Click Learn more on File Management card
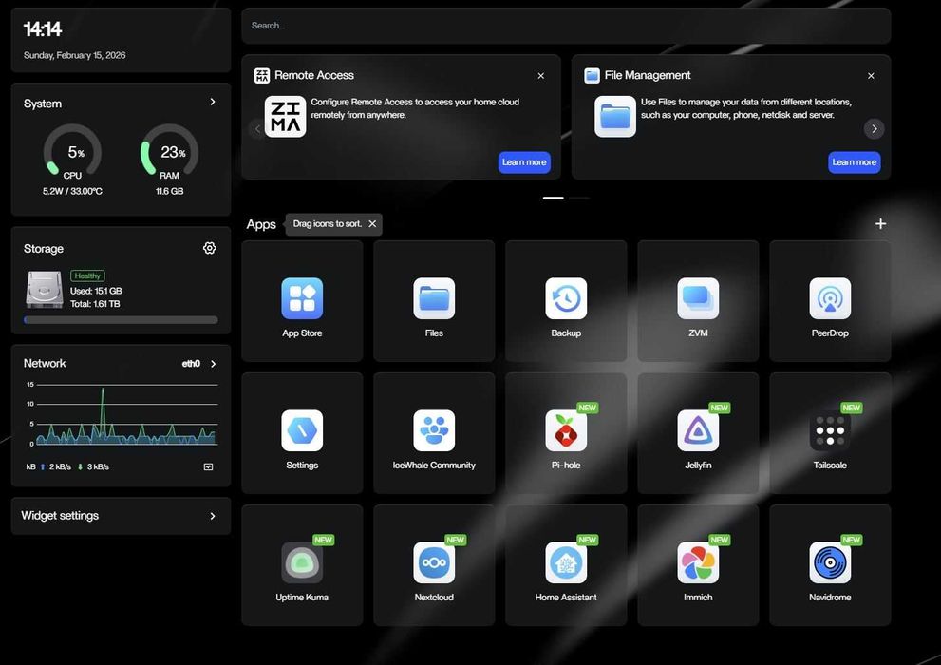 pyautogui.click(x=854, y=162)
